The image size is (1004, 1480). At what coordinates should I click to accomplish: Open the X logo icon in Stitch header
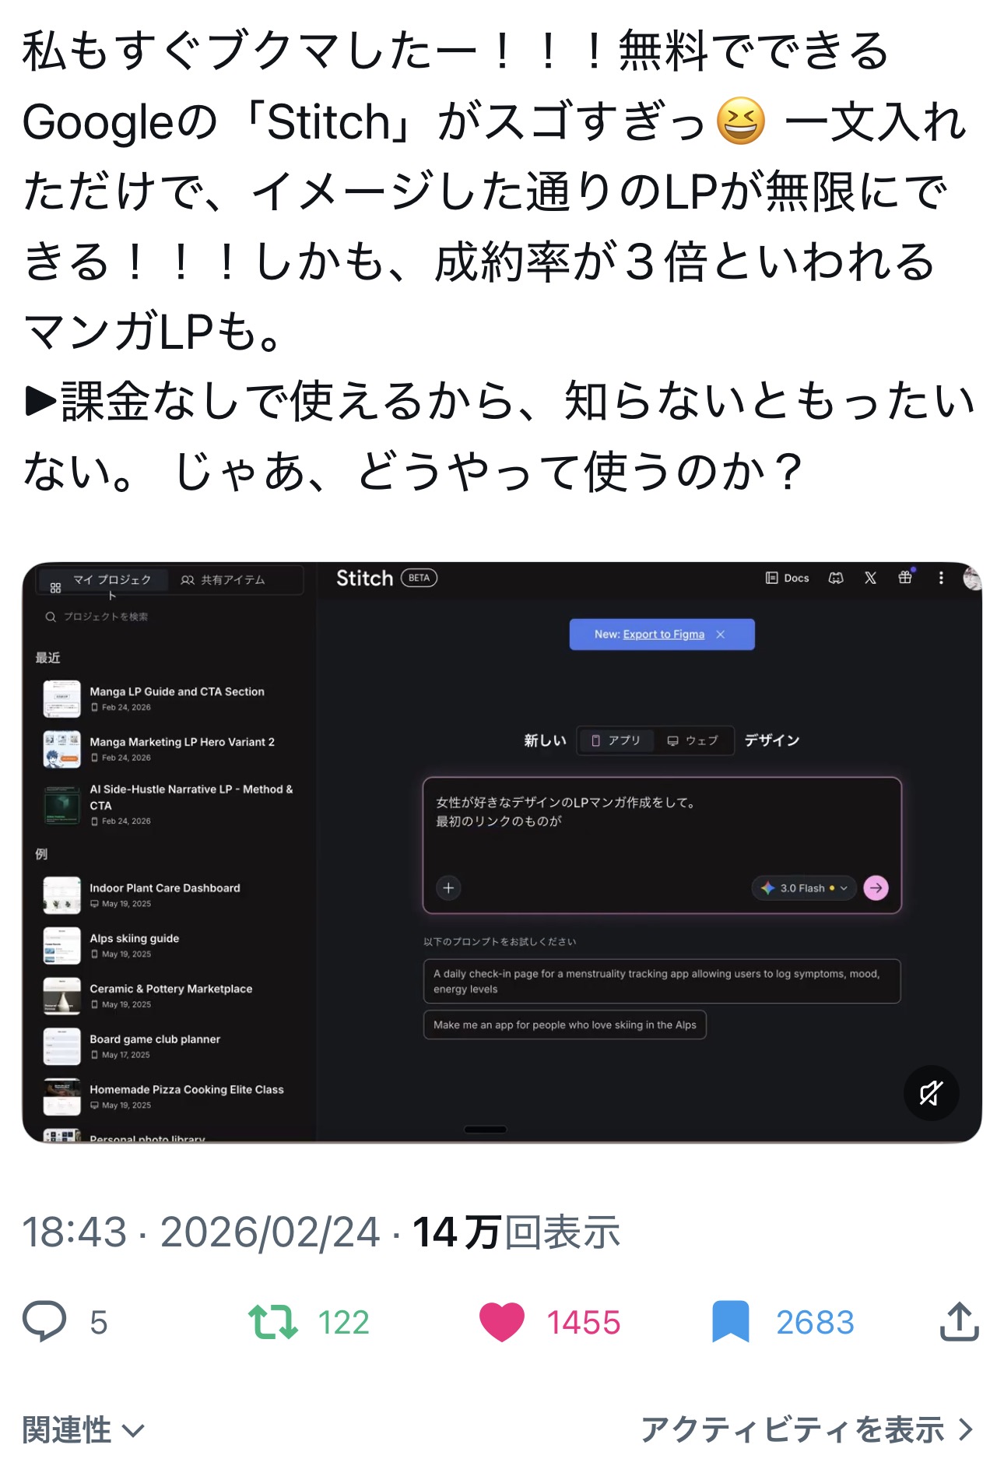click(870, 578)
